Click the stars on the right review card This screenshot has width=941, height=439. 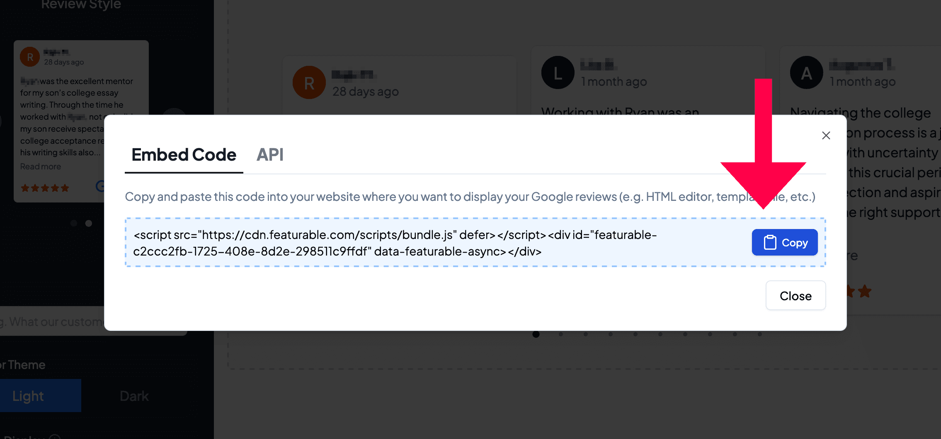[859, 291]
